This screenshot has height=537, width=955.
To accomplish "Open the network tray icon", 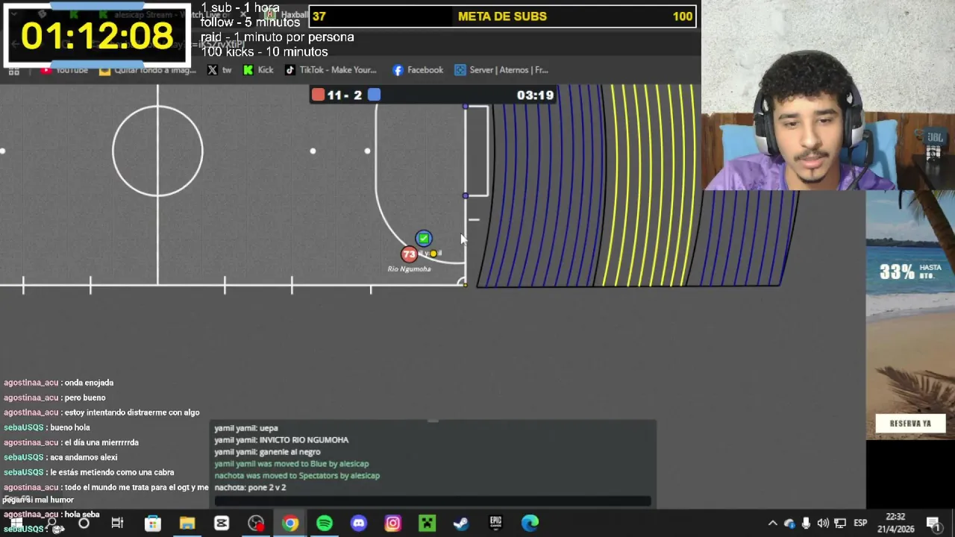I will [840, 524].
